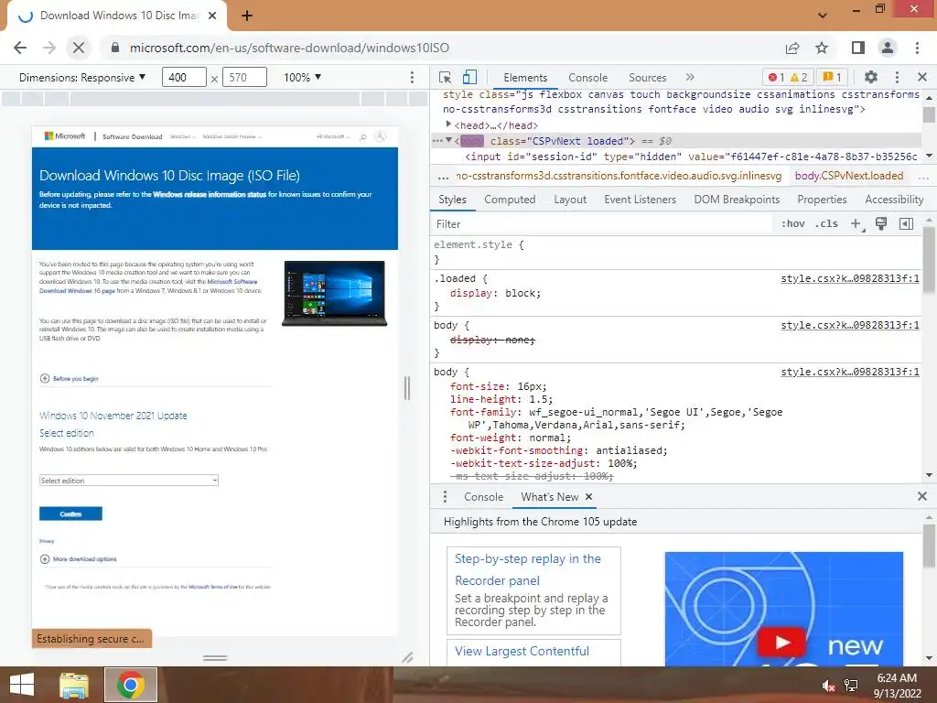This screenshot has width=937, height=703.
Task: Stop page loading with X button
Action: click(x=79, y=48)
